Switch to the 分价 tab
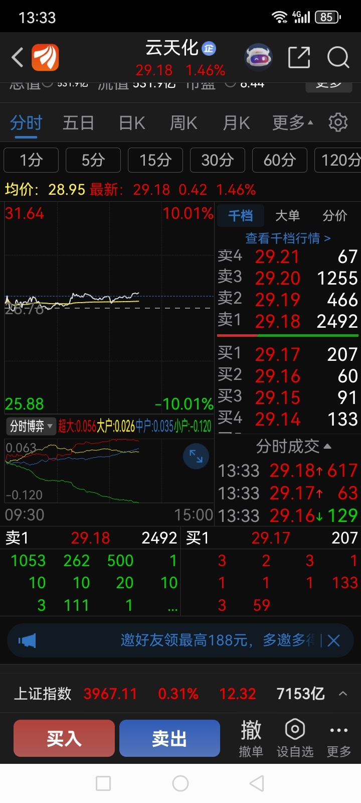 (x=335, y=216)
